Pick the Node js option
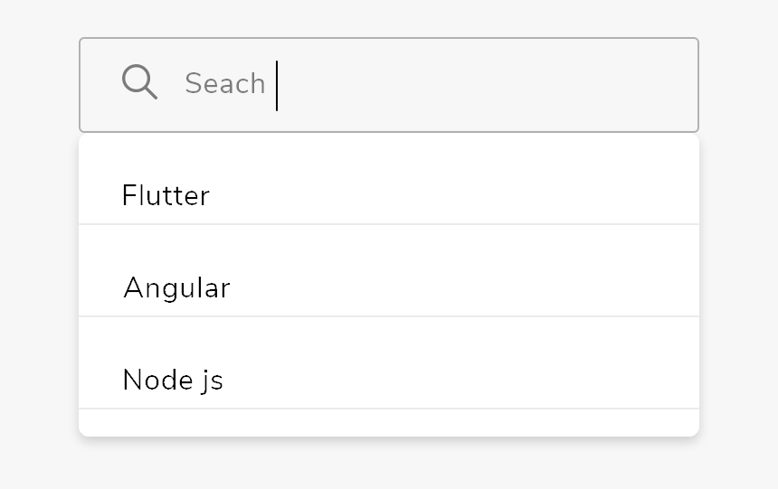The height and width of the screenshot is (489, 778). [389, 362]
